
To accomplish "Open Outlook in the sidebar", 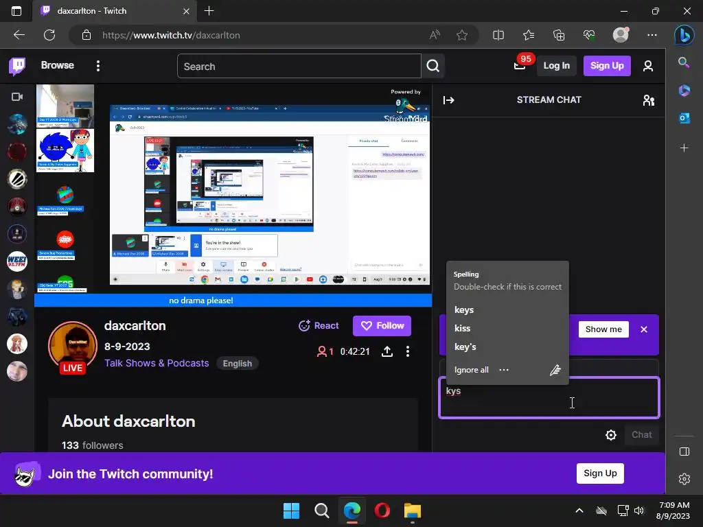I will pos(684,118).
